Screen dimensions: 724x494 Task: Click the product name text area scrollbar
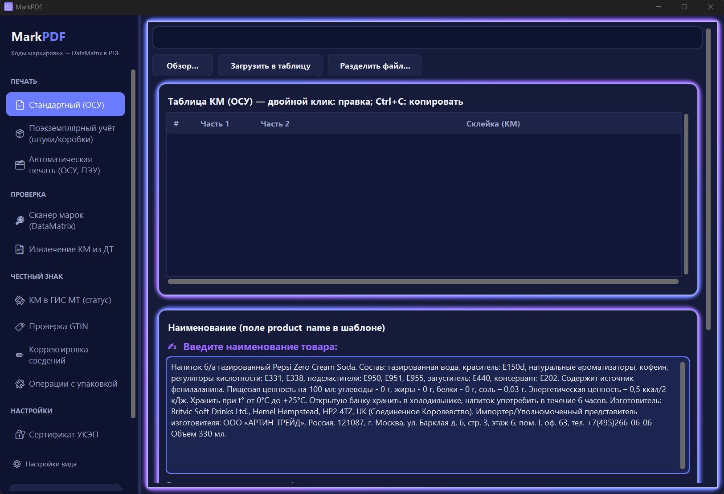(683, 416)
